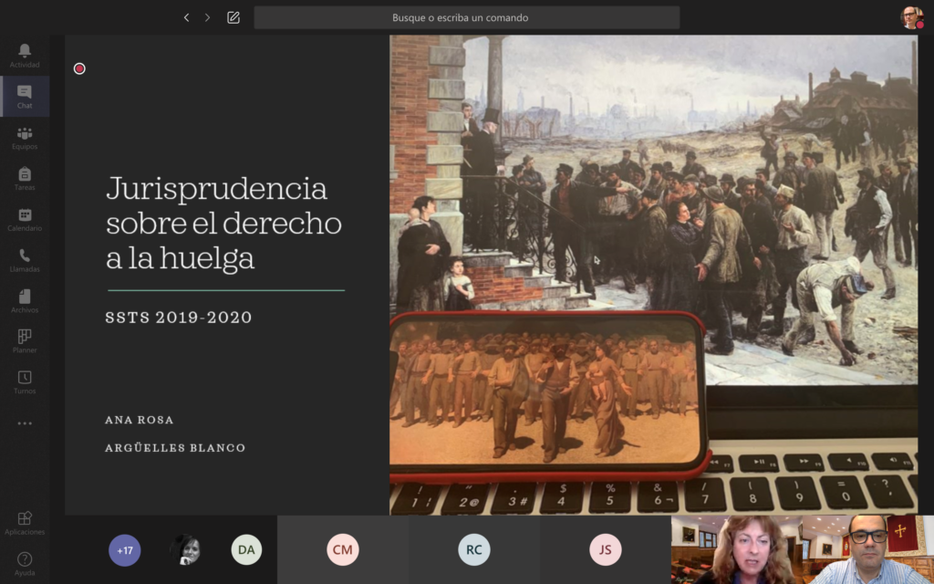Click the search command box
The height and width of the screenshot is (584, 934).
(466, 17)
